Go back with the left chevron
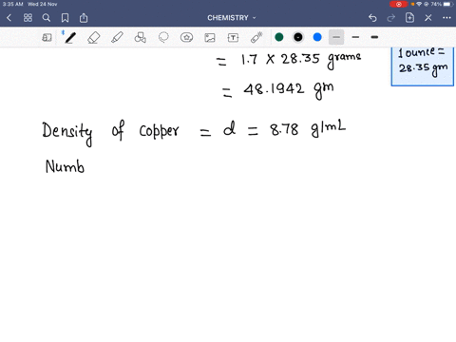The height and width of the screenshot is (342, 456). (x=9, y=18)
